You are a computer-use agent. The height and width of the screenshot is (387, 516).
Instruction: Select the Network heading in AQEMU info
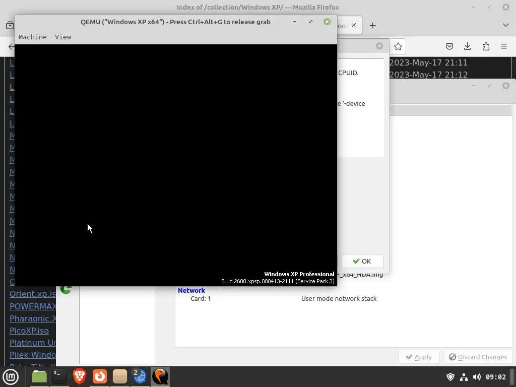click(191, 291)
